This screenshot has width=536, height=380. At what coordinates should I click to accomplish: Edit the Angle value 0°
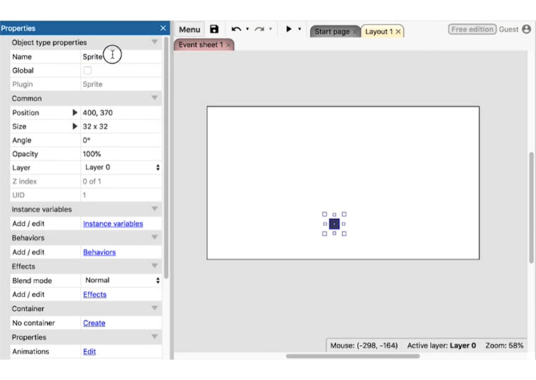[121, 140]
